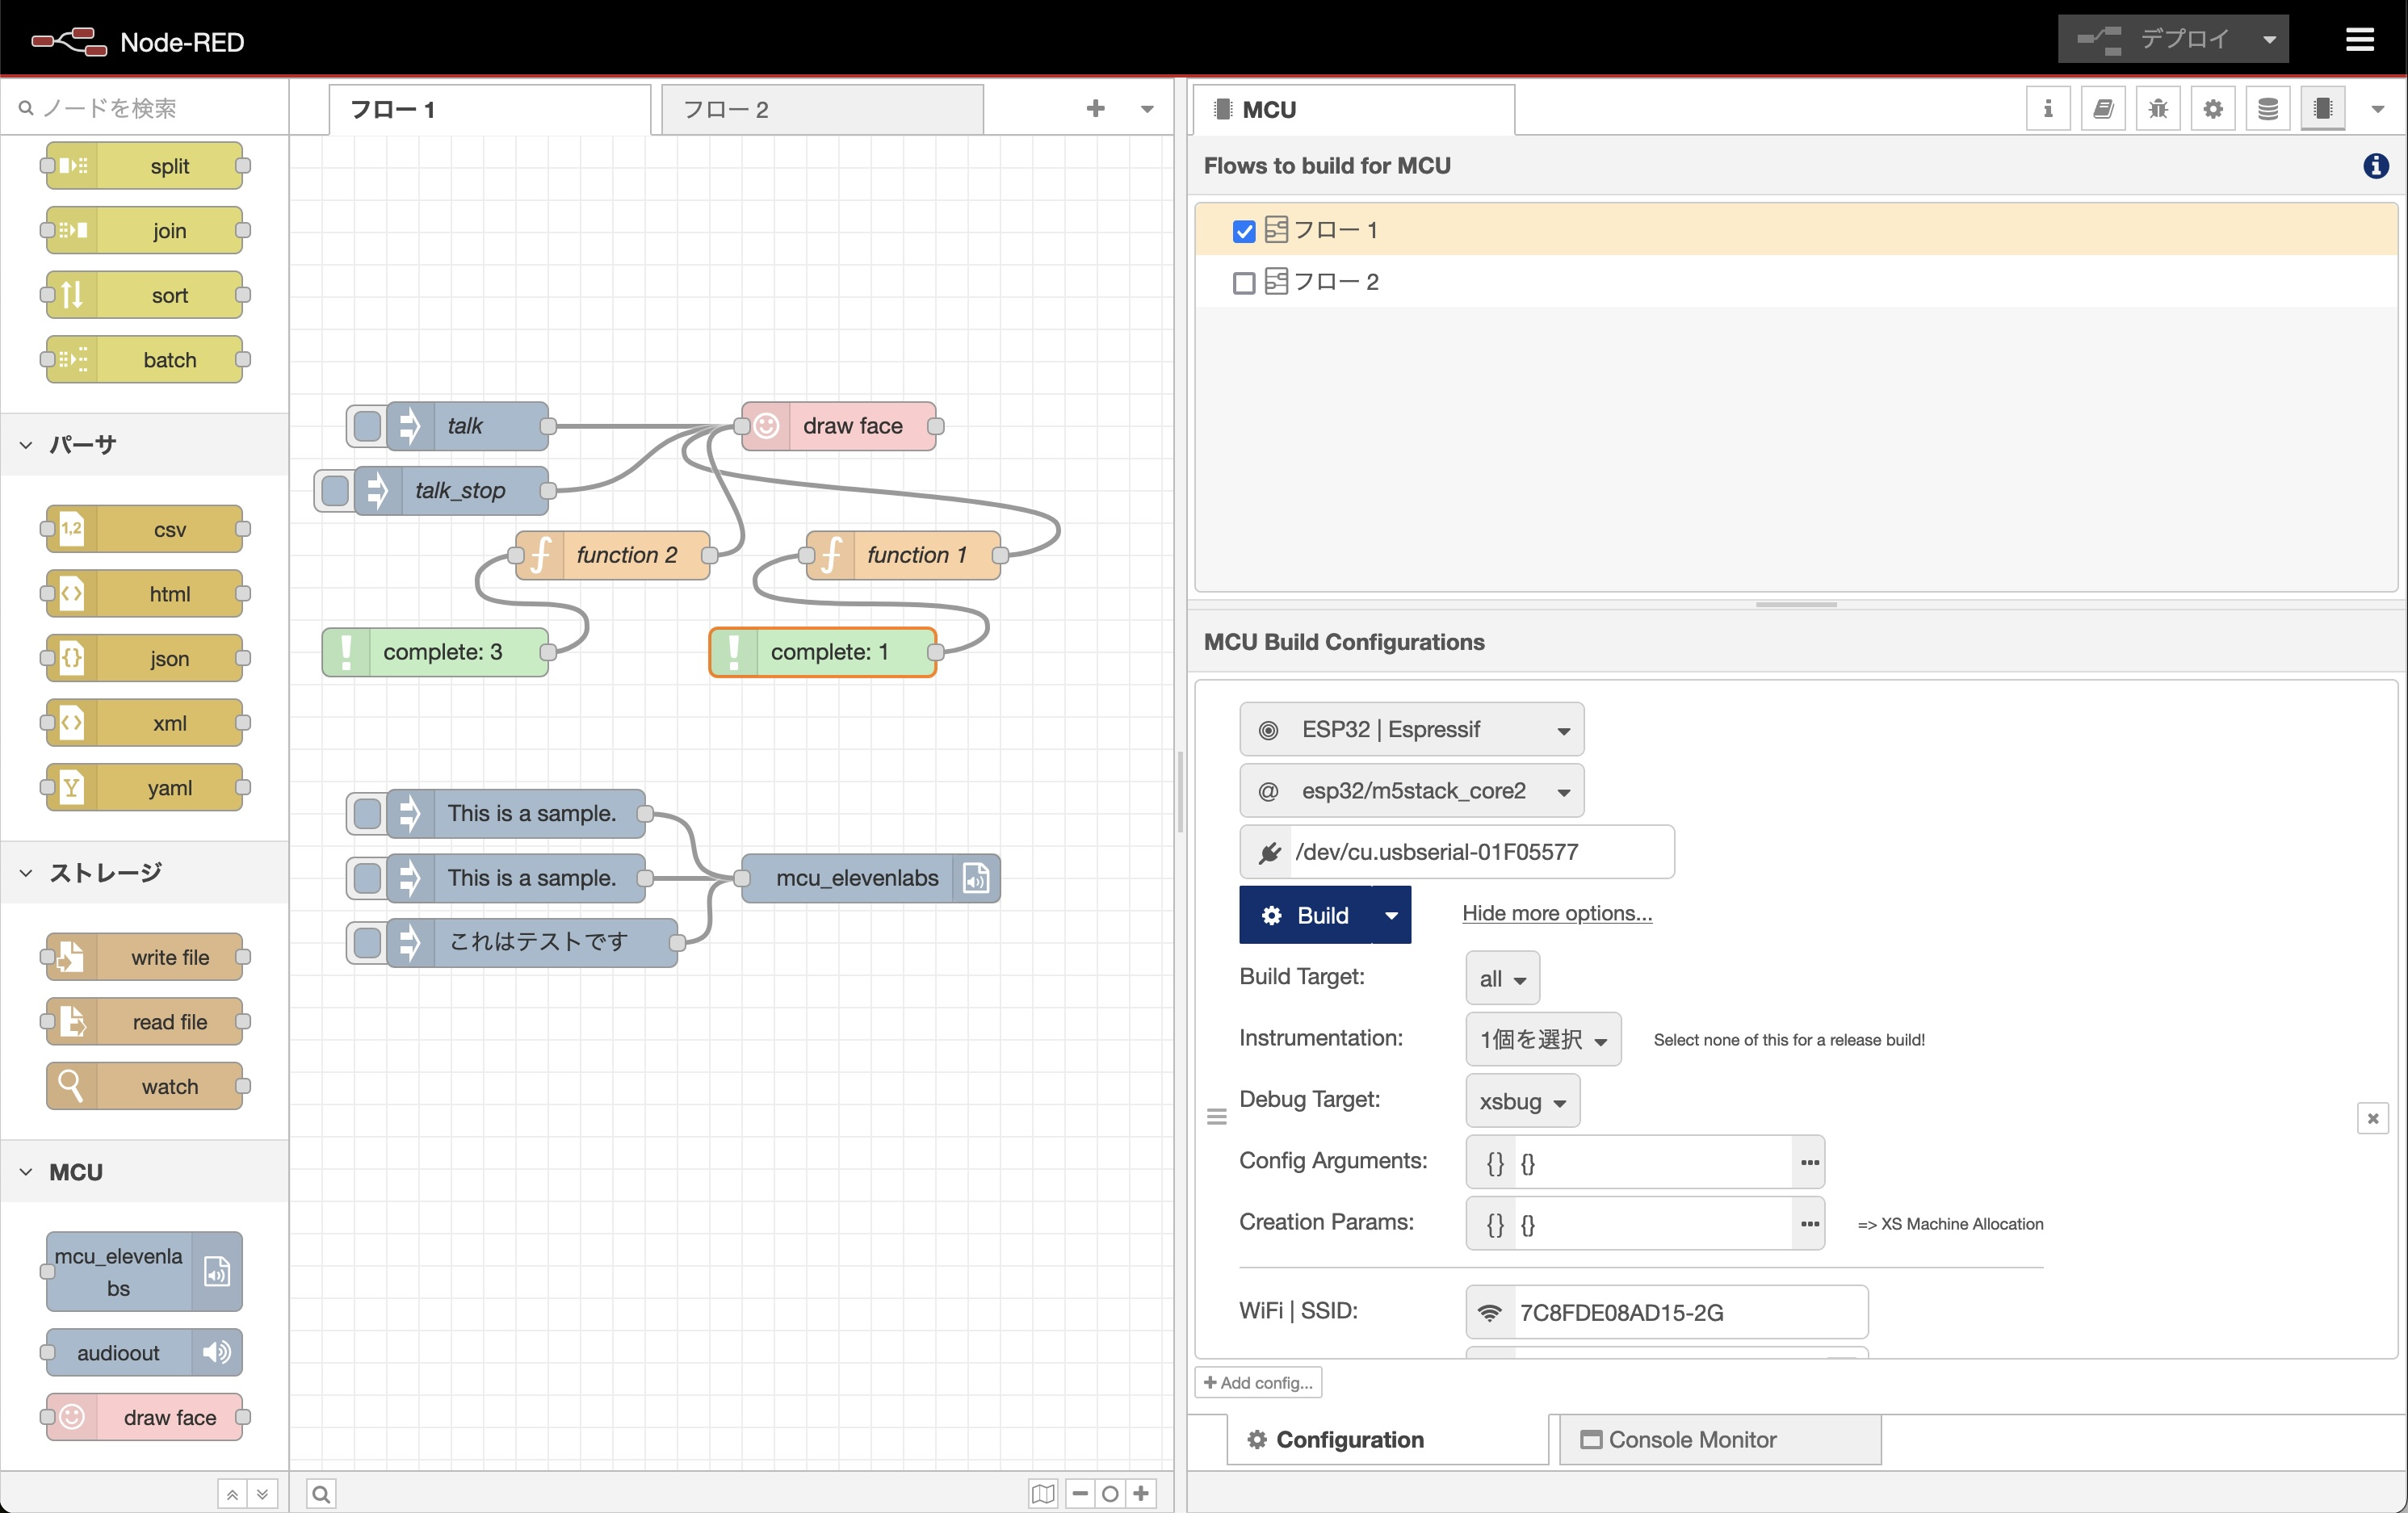
Task: Check the フロー 2 build checkbox
Action: point(1243,283)
